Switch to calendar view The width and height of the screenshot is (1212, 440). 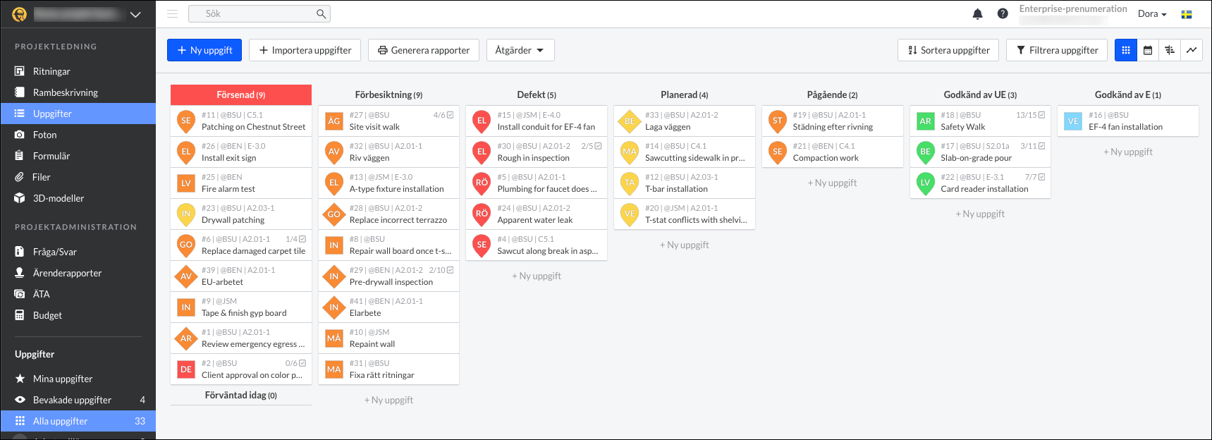coord(1148,50)
